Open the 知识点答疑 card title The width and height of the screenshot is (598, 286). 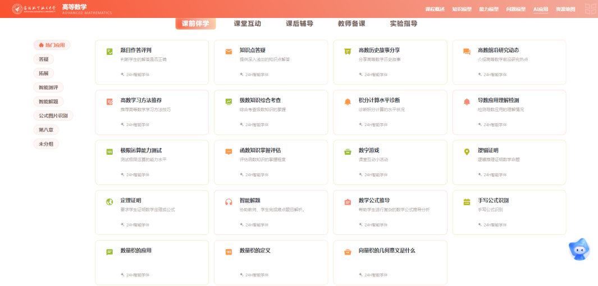pyautogui.click(x=253, y=50)
